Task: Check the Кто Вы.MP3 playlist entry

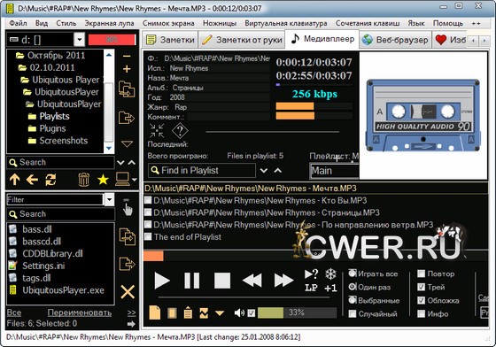Action: pyautogui.click(x=148, y=200)
